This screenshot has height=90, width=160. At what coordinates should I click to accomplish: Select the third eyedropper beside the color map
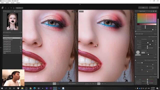coord(135,19)
